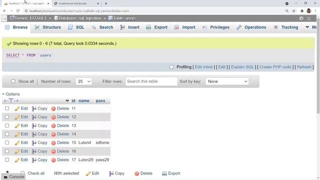
Task: Open the Privileges tab
Action: point(216,27)
